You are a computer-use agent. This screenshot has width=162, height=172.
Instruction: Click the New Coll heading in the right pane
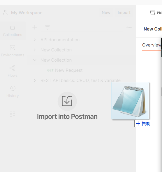point(153,29)
